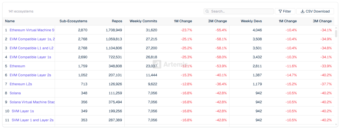Select weekly devs value 3,508
This screenshot has height=128, width=341.
[x=257, y=39]
